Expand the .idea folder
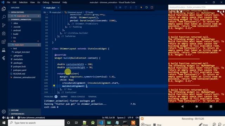This screenshot has width=225, height=126. point(24,23)
